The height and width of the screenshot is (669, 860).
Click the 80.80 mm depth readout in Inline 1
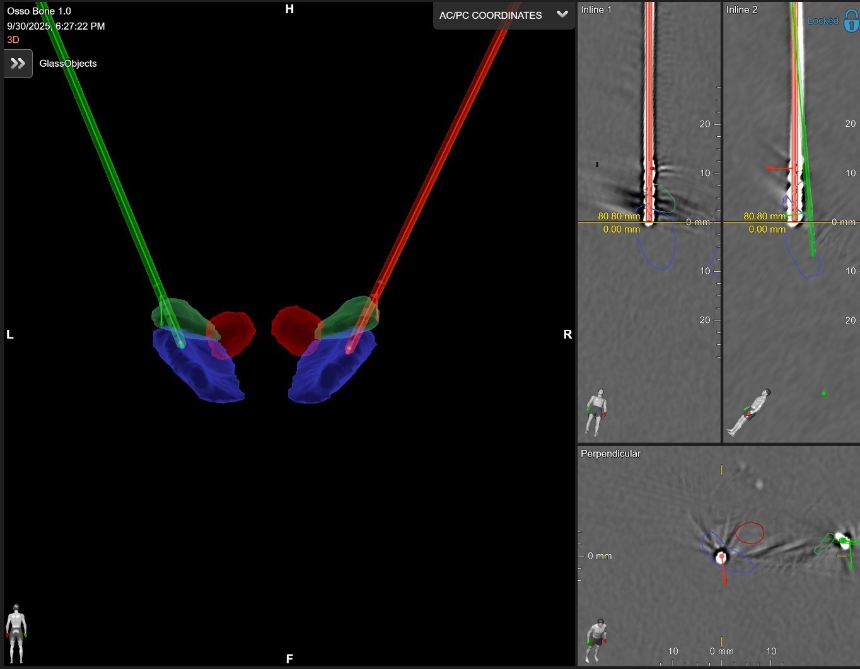tap(619, 216)
